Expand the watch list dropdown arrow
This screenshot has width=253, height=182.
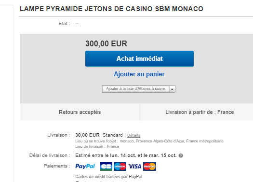pyautogui.click(x=172, y=89)
